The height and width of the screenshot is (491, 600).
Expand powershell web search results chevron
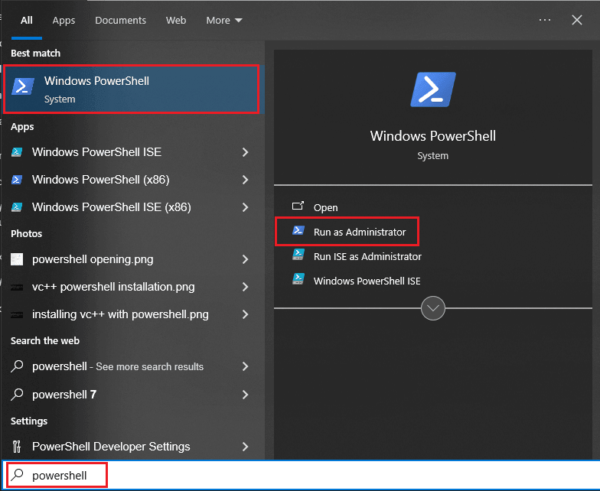[x=245, y=366]
